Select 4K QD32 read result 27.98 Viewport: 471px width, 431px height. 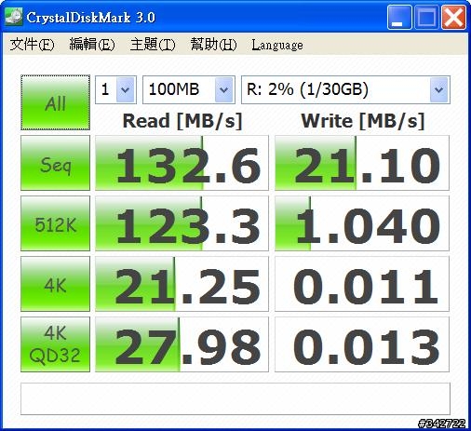(182, 344)
